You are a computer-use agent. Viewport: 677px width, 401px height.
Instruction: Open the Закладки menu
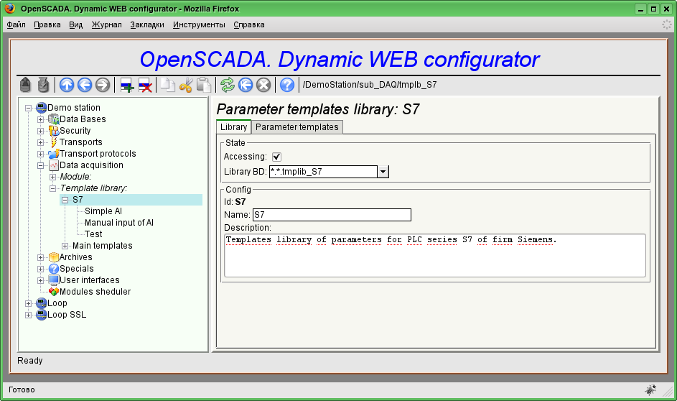(147, 24)
